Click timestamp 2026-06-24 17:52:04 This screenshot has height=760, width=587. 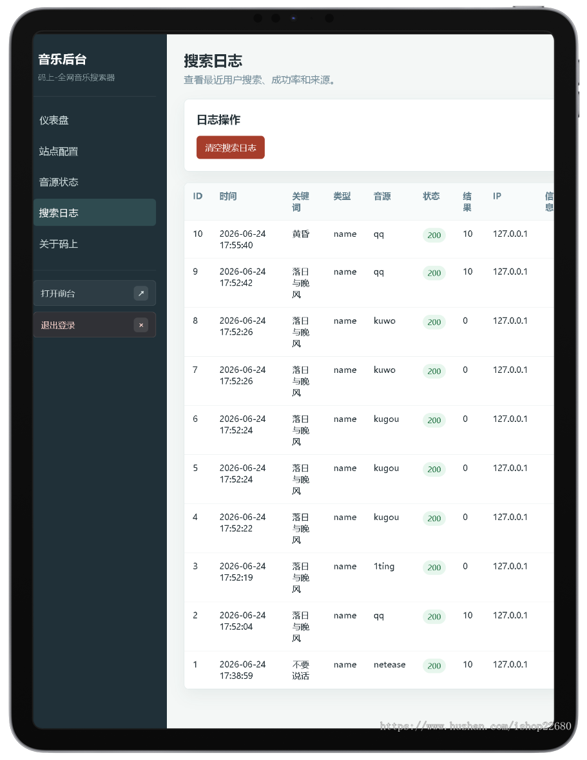tap(242, 621)
